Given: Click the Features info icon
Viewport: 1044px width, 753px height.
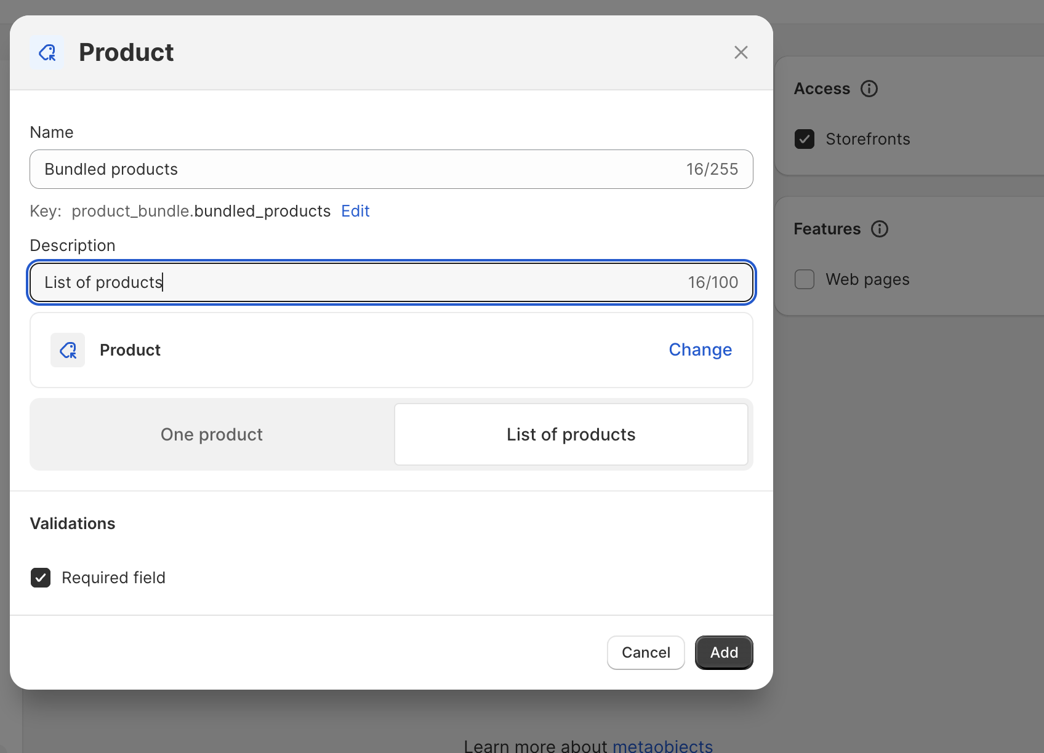Looking at the screenshot, I should [x=879, y=229].
